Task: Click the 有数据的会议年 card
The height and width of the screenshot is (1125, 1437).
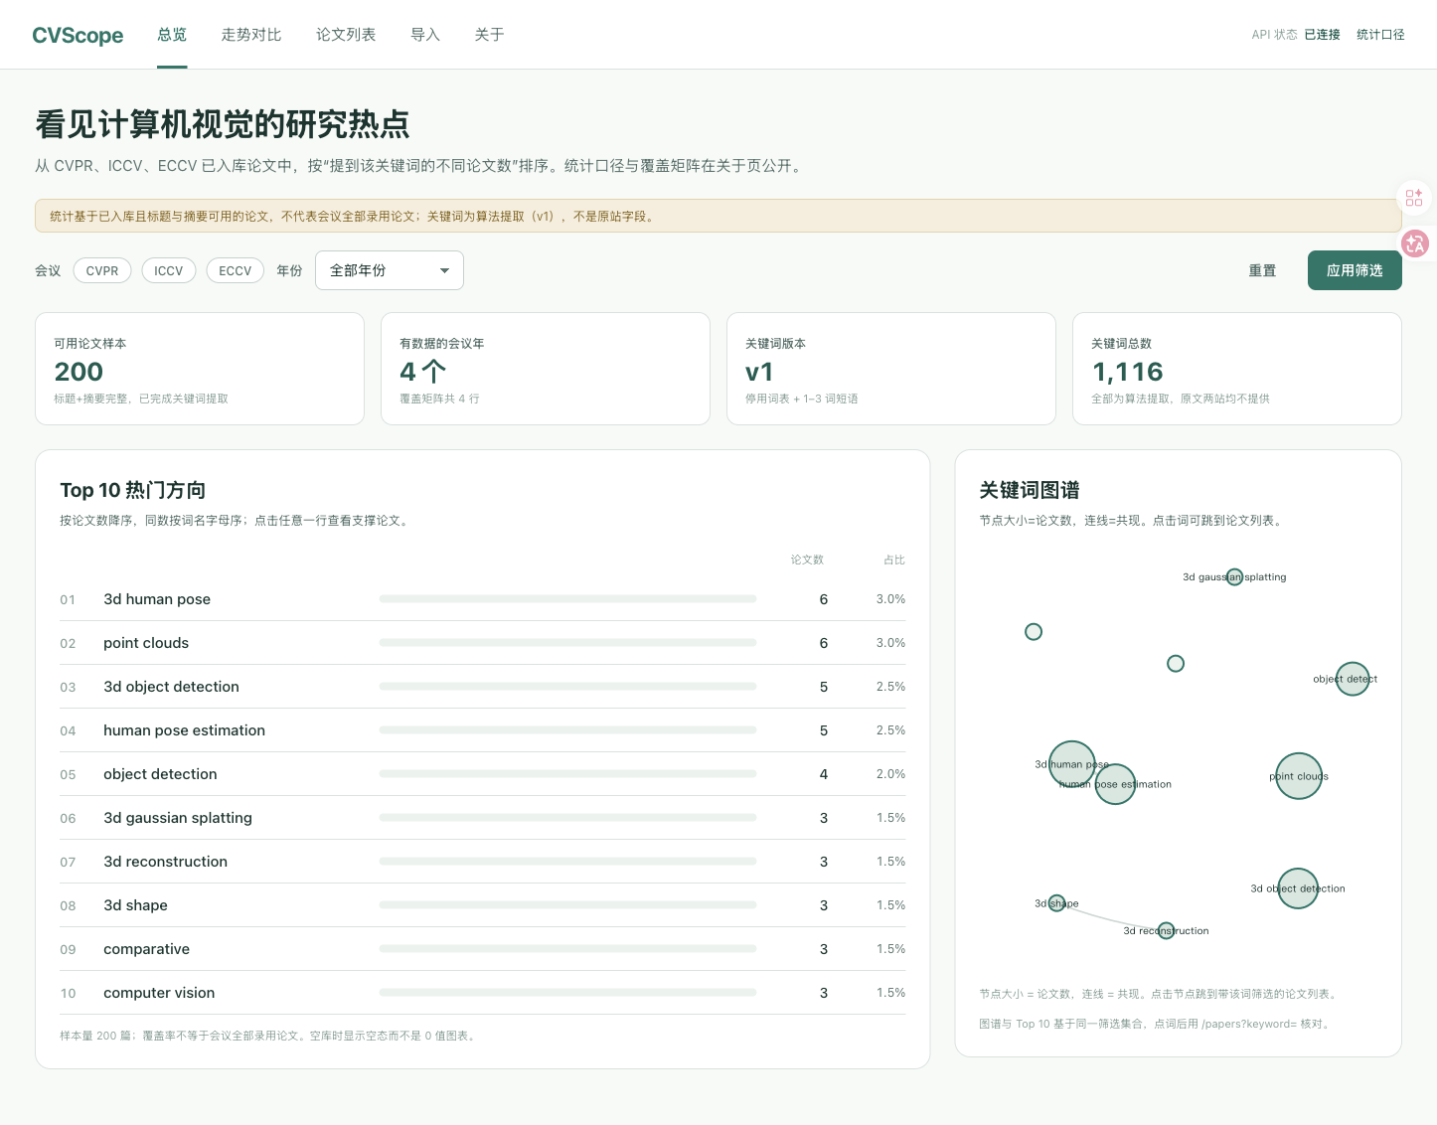Action: pyautogui.click(x=546, y=369)
